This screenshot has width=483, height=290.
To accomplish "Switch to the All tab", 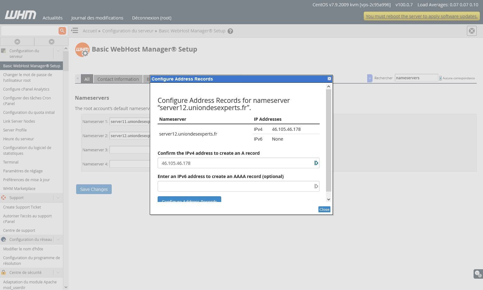I will pyautogui.click(x=87, y=79).
